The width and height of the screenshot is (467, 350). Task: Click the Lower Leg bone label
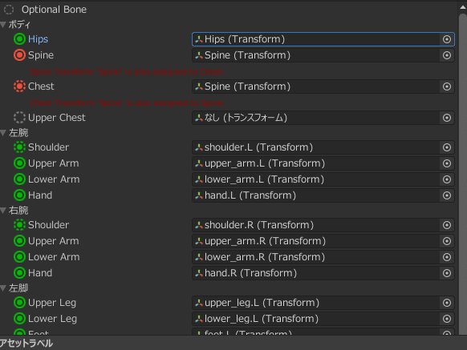click(x=52, y=319)
